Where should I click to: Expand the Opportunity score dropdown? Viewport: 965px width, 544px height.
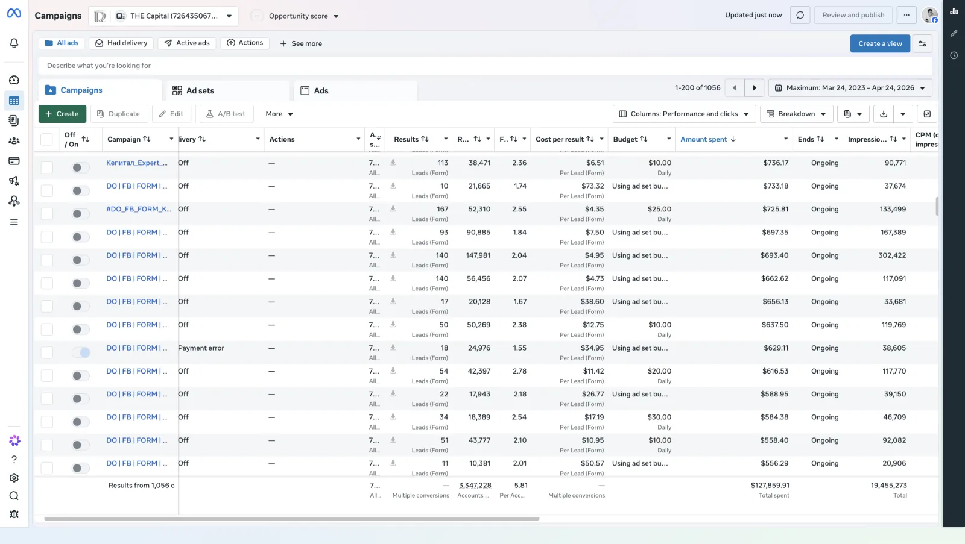[x=304, y=16]
